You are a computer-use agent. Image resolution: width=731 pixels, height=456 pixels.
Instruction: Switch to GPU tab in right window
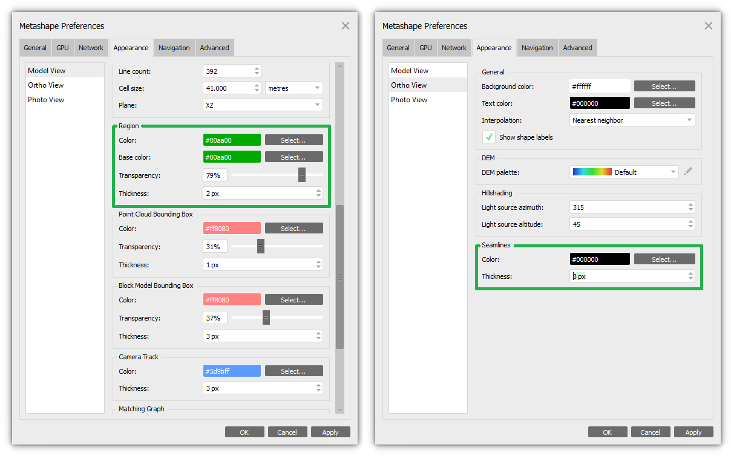426,48
